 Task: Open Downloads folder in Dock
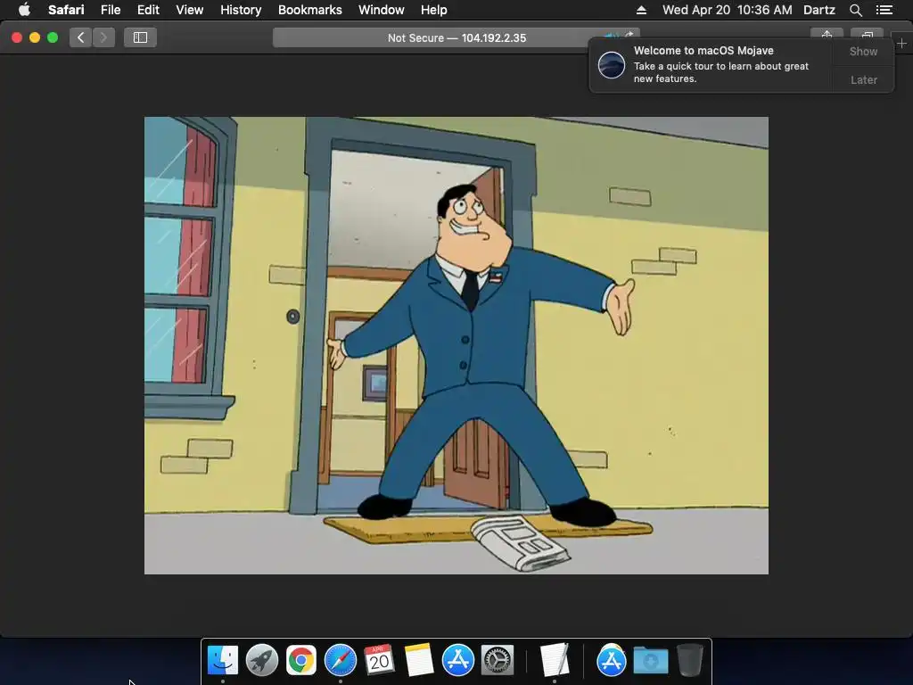(650, 660)
